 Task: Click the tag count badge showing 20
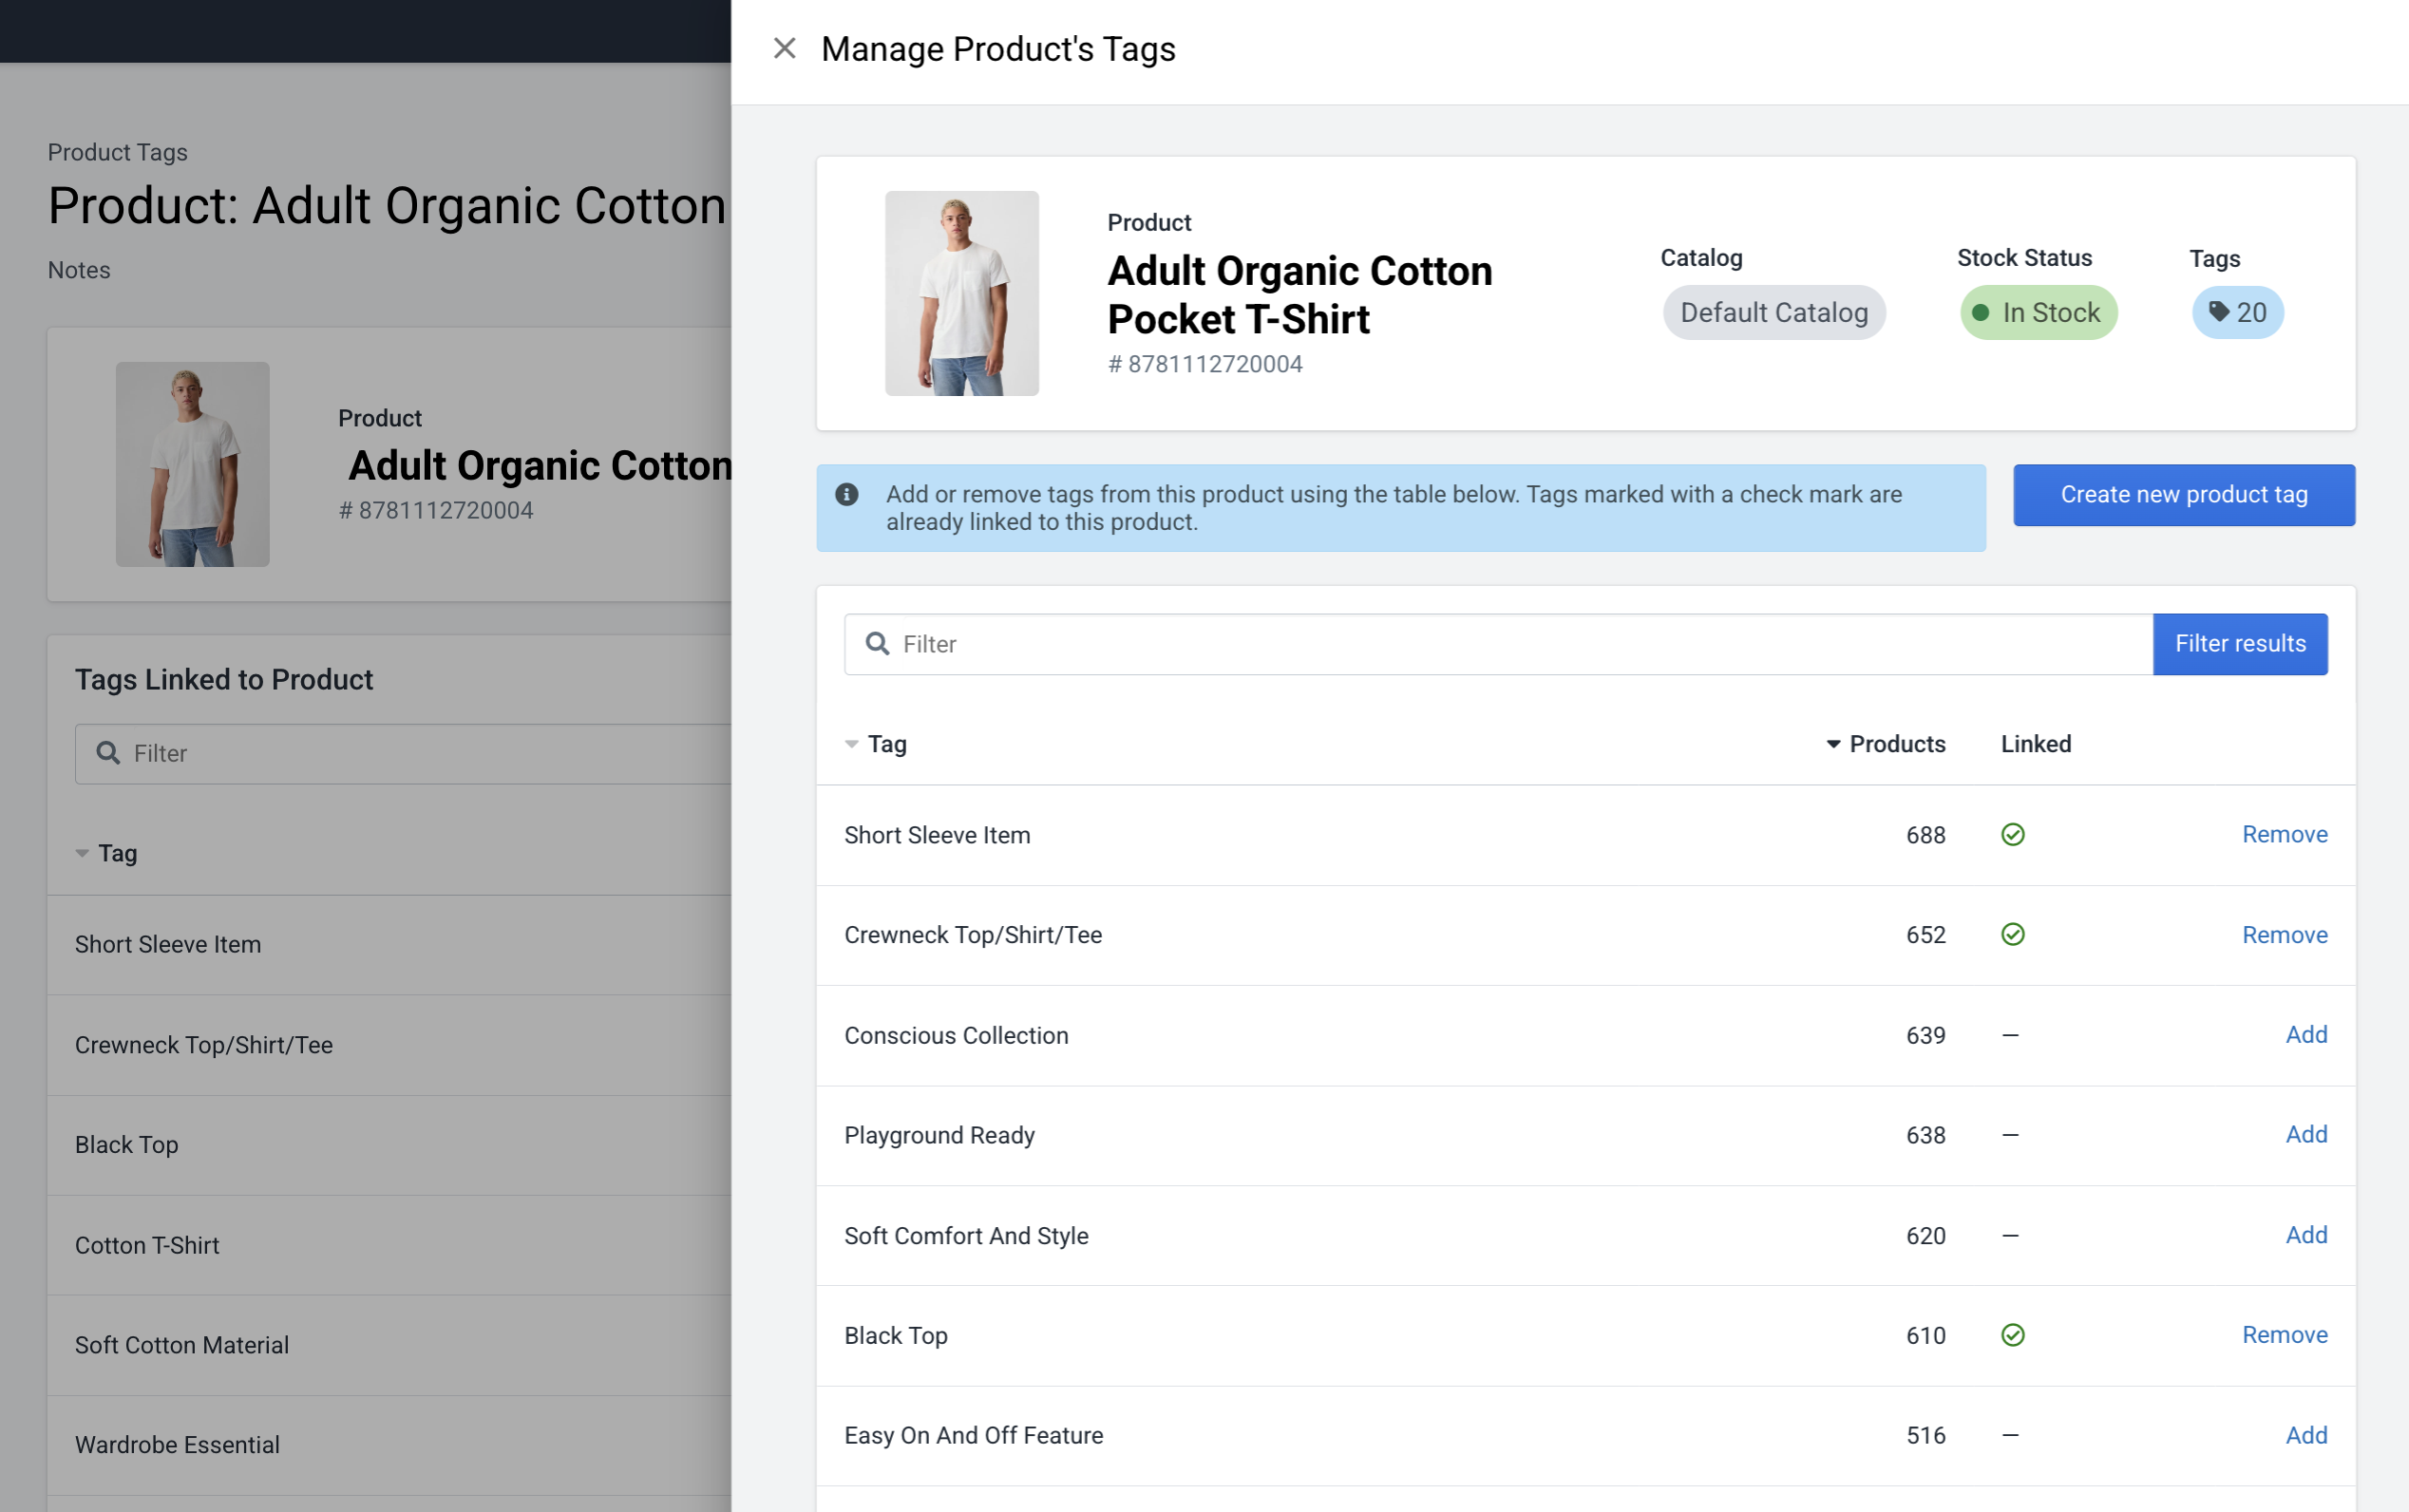tap(2237, 312)
